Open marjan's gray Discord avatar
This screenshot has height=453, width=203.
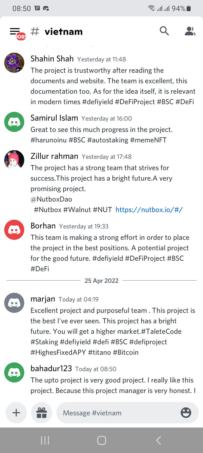click(x=14, y=303)
